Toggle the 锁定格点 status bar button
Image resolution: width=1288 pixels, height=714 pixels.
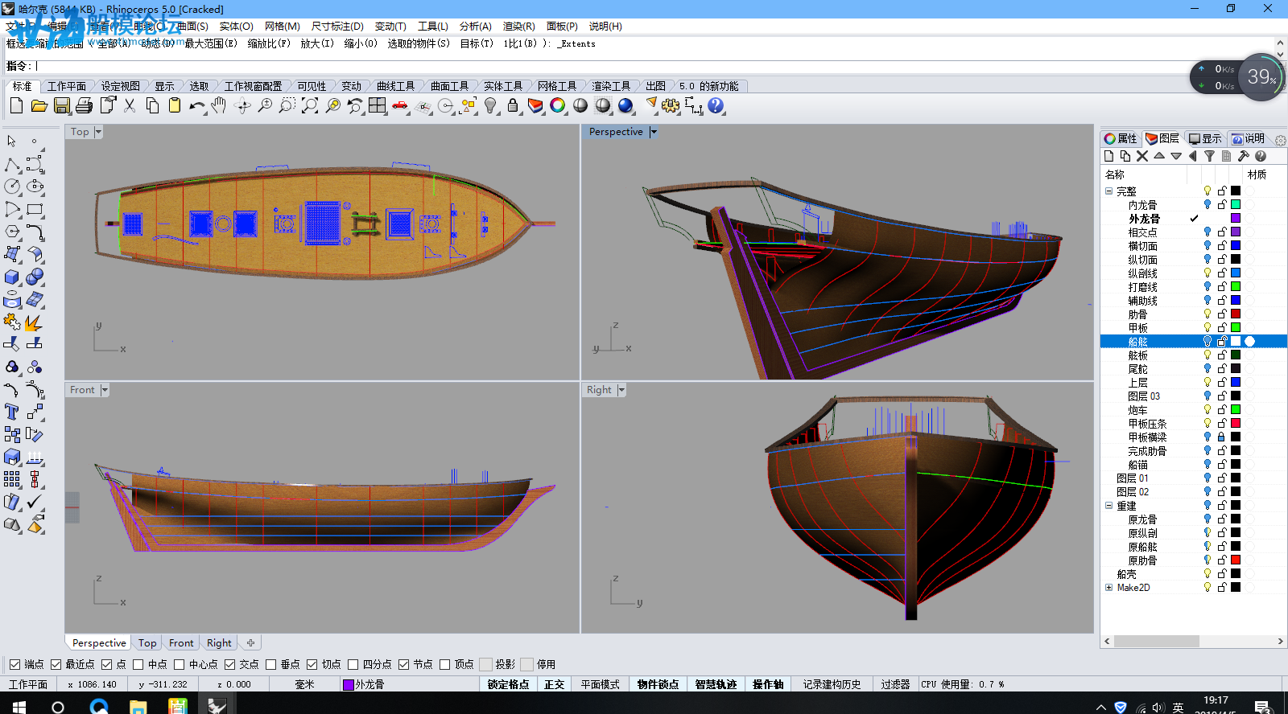click(x=509, y=684)
